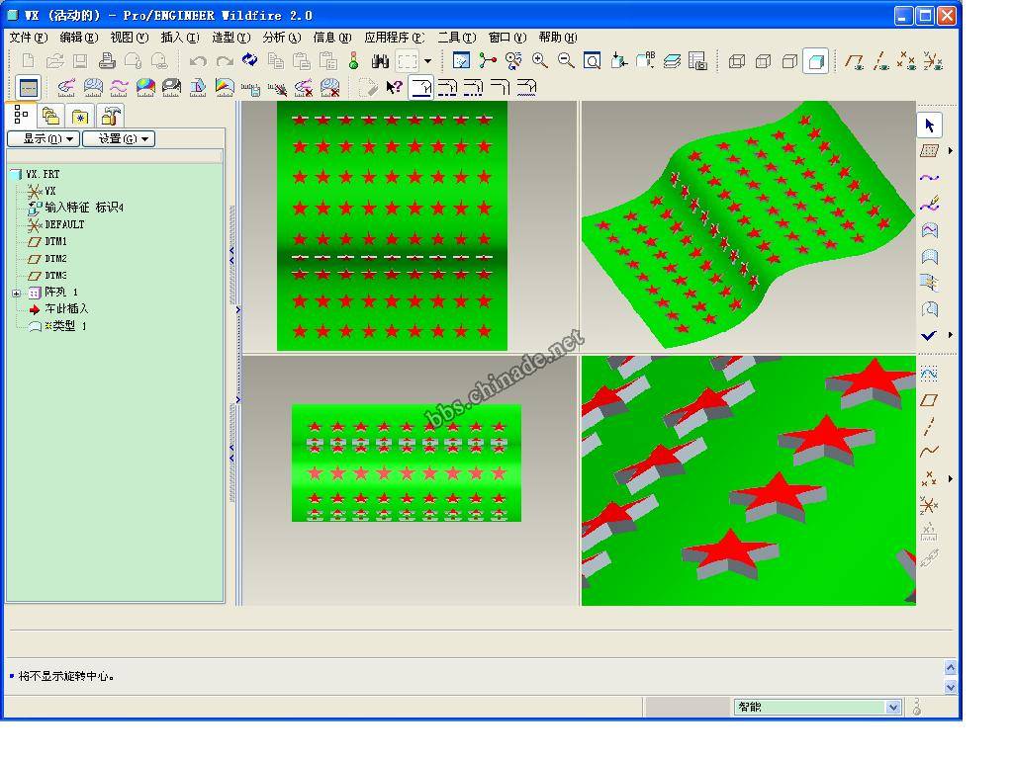Click the Regenerate model icon
1013x759 pixels.
(x=249, y=60)
